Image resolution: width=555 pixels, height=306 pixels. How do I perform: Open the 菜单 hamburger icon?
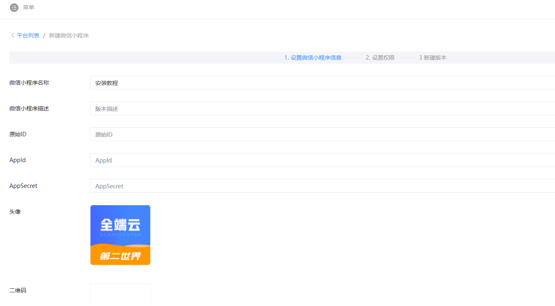[14, 7]
